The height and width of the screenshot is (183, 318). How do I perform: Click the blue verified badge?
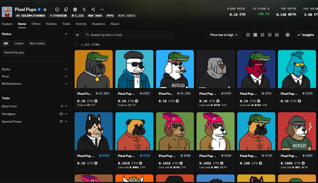pyautogui.click(x=39, y=10)
